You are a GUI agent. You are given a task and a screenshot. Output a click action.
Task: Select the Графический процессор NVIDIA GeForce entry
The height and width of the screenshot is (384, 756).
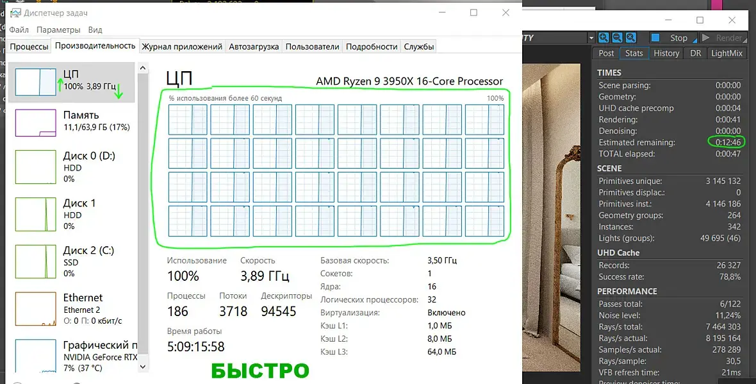point(72,356)
